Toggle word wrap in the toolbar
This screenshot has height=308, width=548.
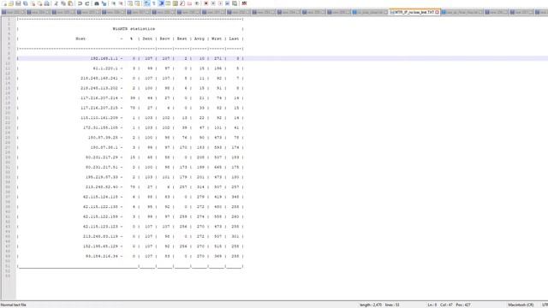pyautogui.click(x=146, y=3)
